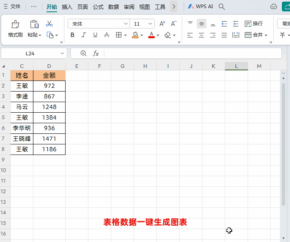Screen dimensions: 290x242
Task: Launch WPS AI
Action: click(200, 7)
